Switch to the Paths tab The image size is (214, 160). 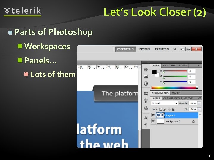click(x=178, y=98)
